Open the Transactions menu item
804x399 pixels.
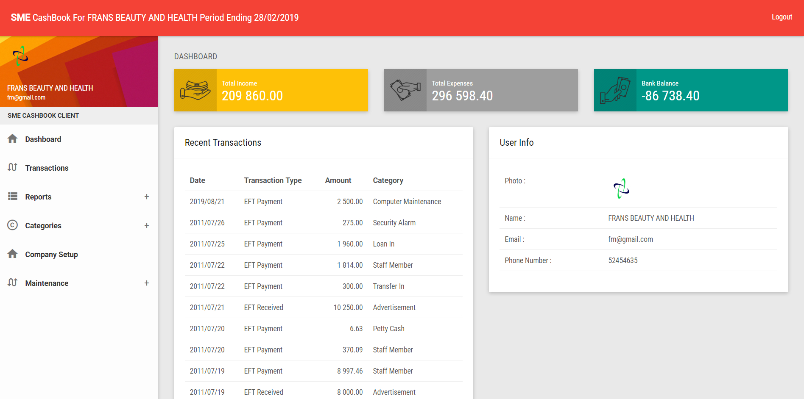click(x=79, y=168)
